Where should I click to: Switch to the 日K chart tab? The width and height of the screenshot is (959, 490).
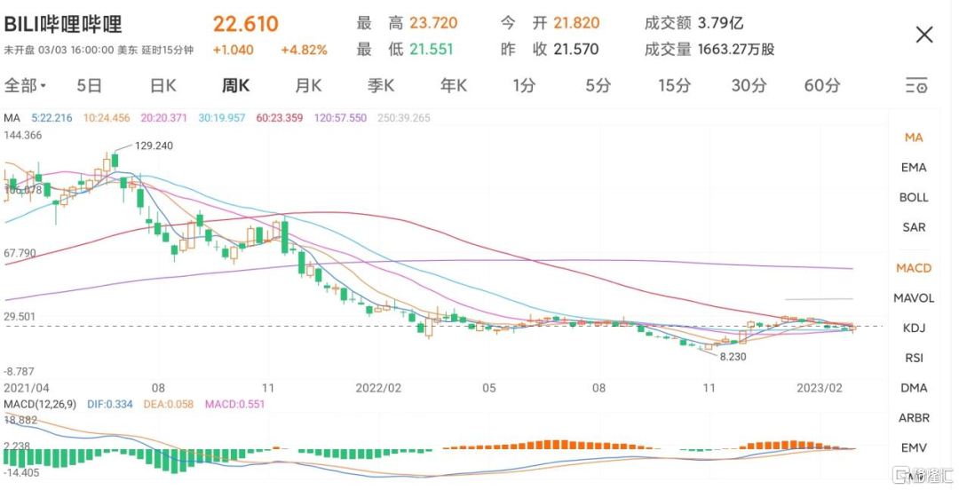tap(162, 85)
